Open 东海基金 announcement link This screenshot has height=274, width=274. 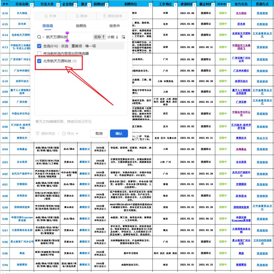[241, 149]
